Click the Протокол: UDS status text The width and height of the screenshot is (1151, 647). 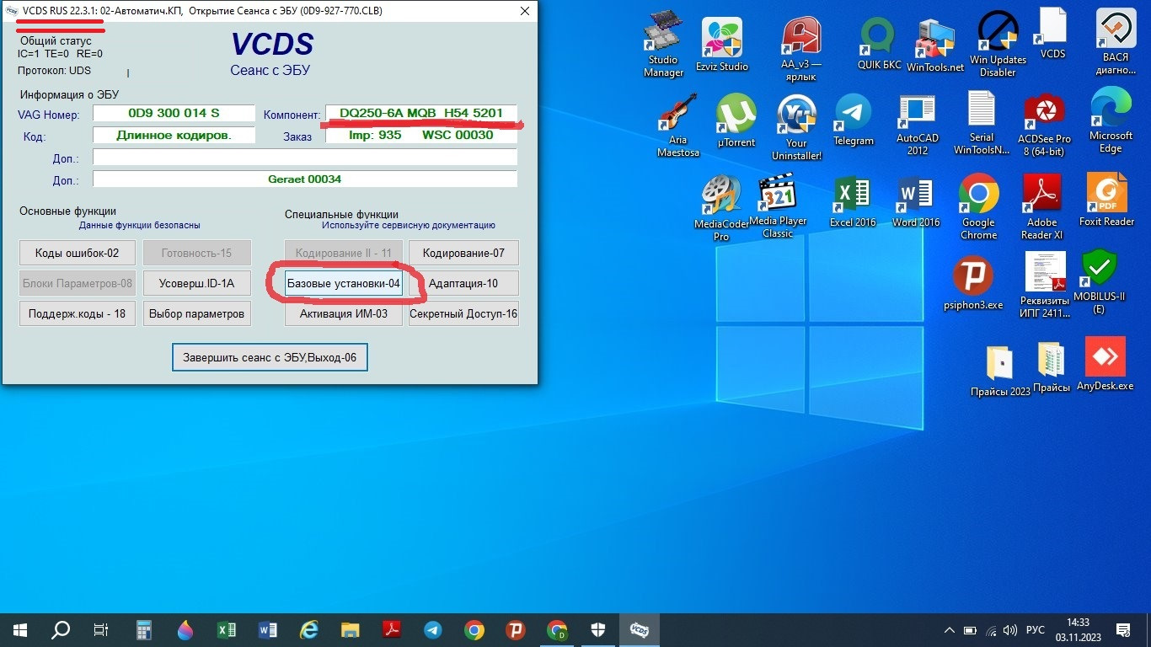point(54,71)
